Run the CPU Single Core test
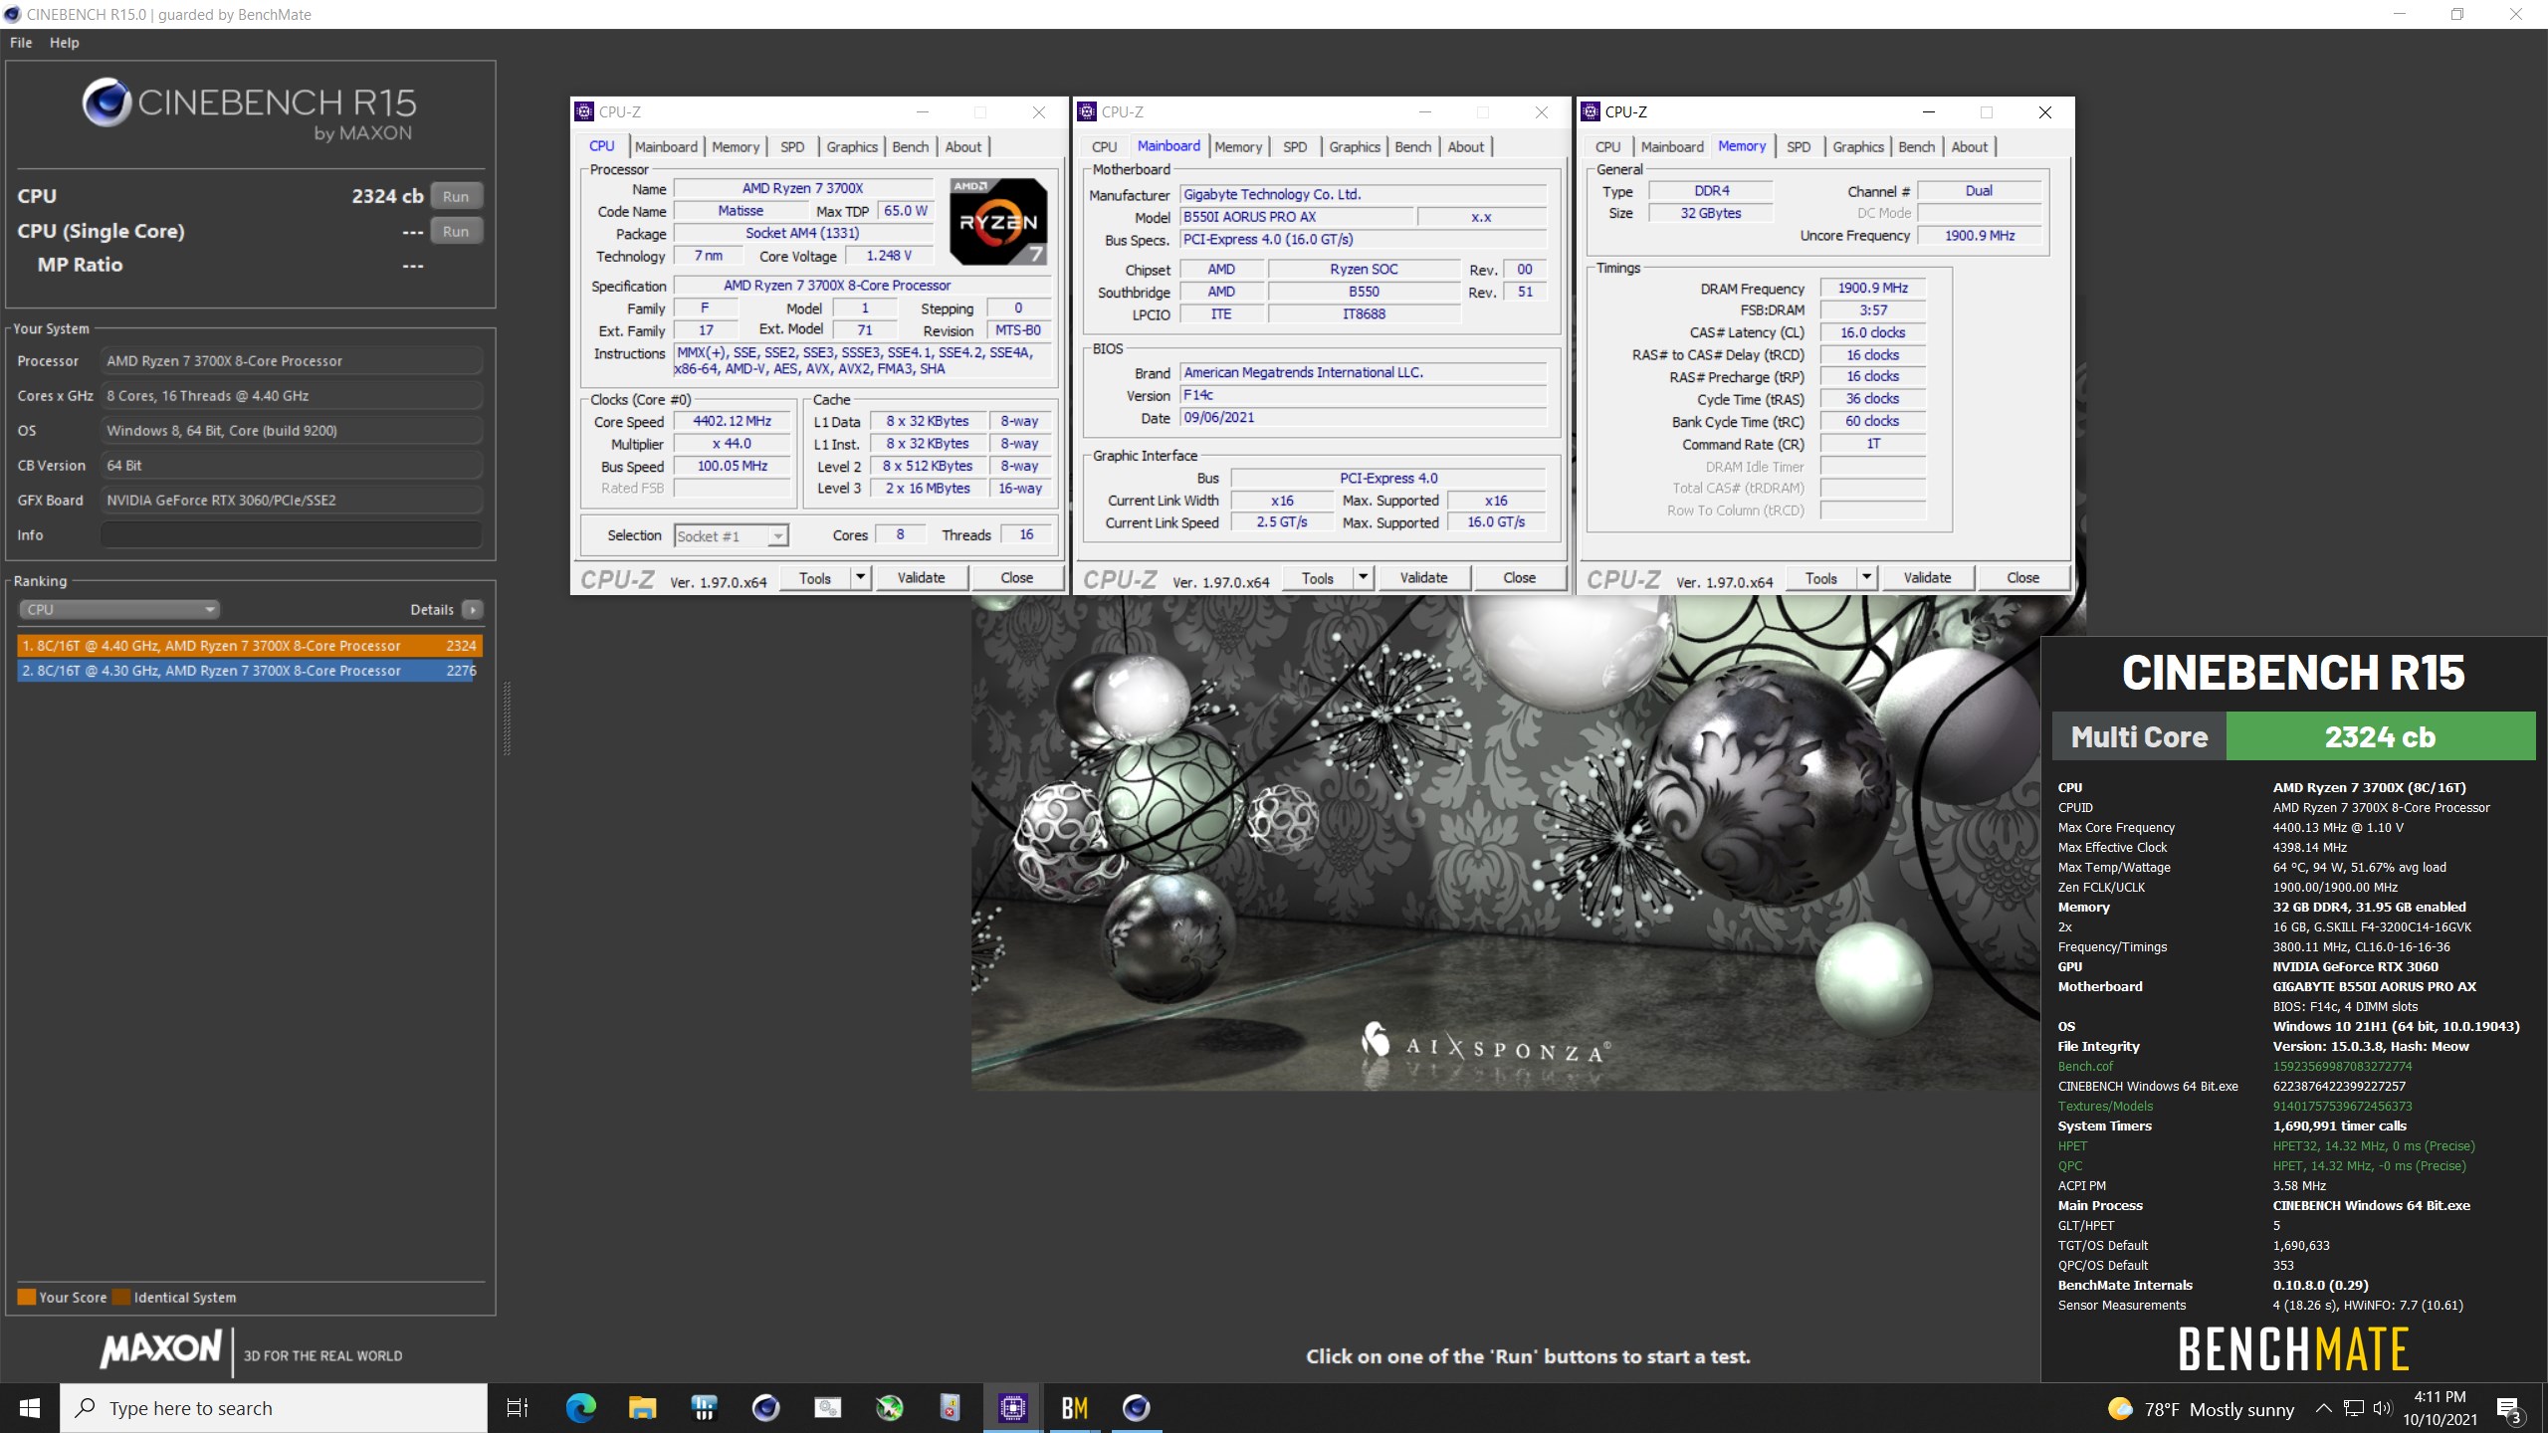 [x=456, y=231]
